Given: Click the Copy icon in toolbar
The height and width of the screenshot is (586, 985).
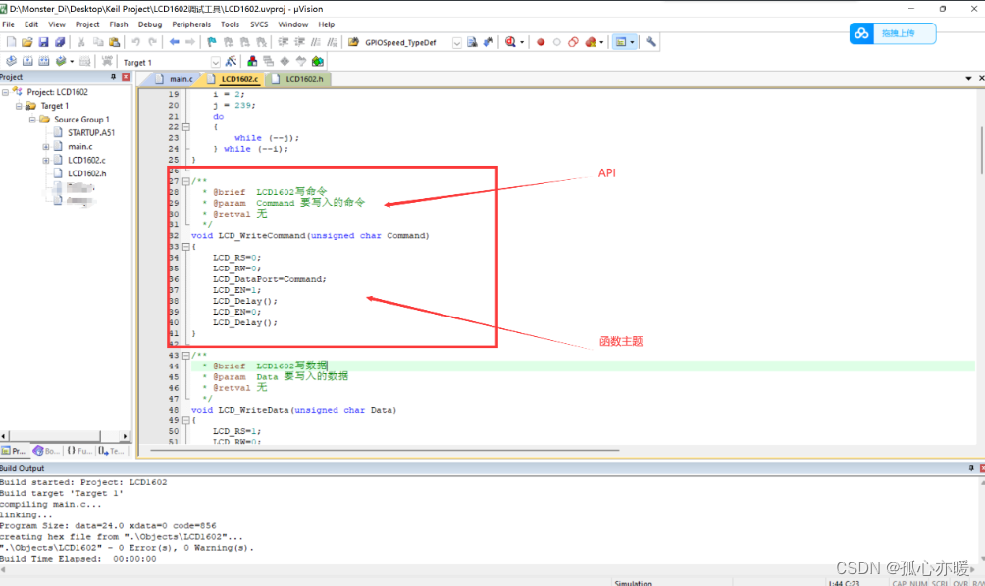Looking at the screenshot, I should (x=98, y=42).
